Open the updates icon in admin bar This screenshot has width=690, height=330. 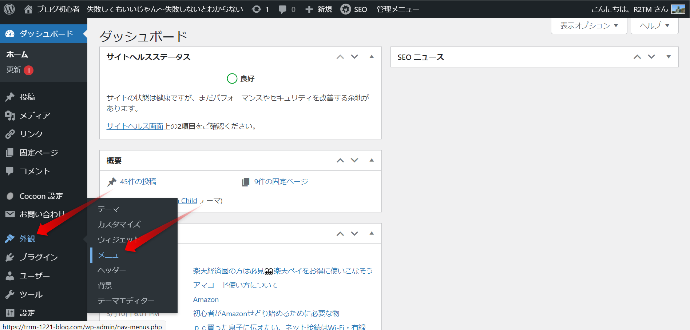(x=257, y=9)
